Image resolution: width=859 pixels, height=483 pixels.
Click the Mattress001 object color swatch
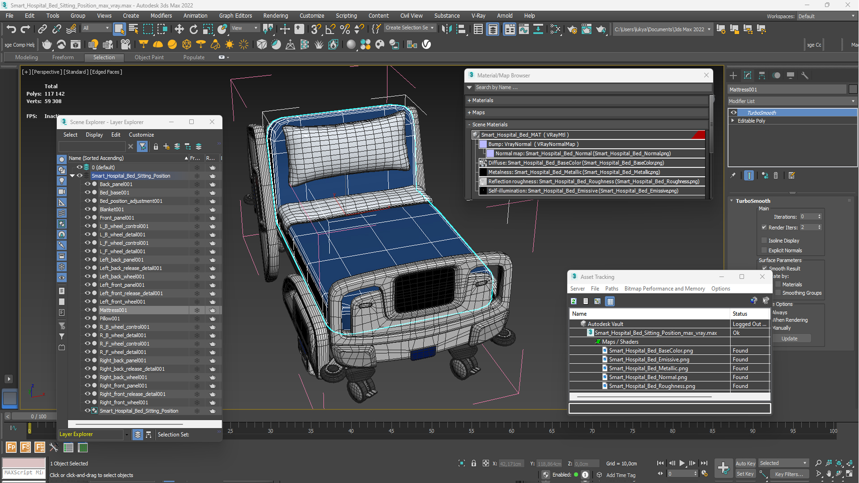[x=853, y=89]
